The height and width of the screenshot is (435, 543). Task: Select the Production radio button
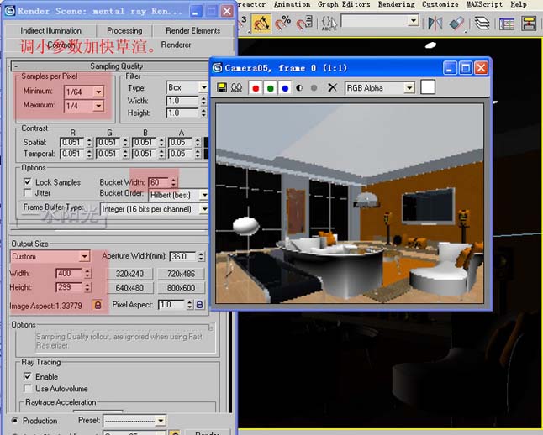tap(14, 421)
